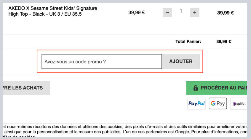Click the padlock icon on checkout button
This screenshot has height=139, width=251.
tap(196, 88)
